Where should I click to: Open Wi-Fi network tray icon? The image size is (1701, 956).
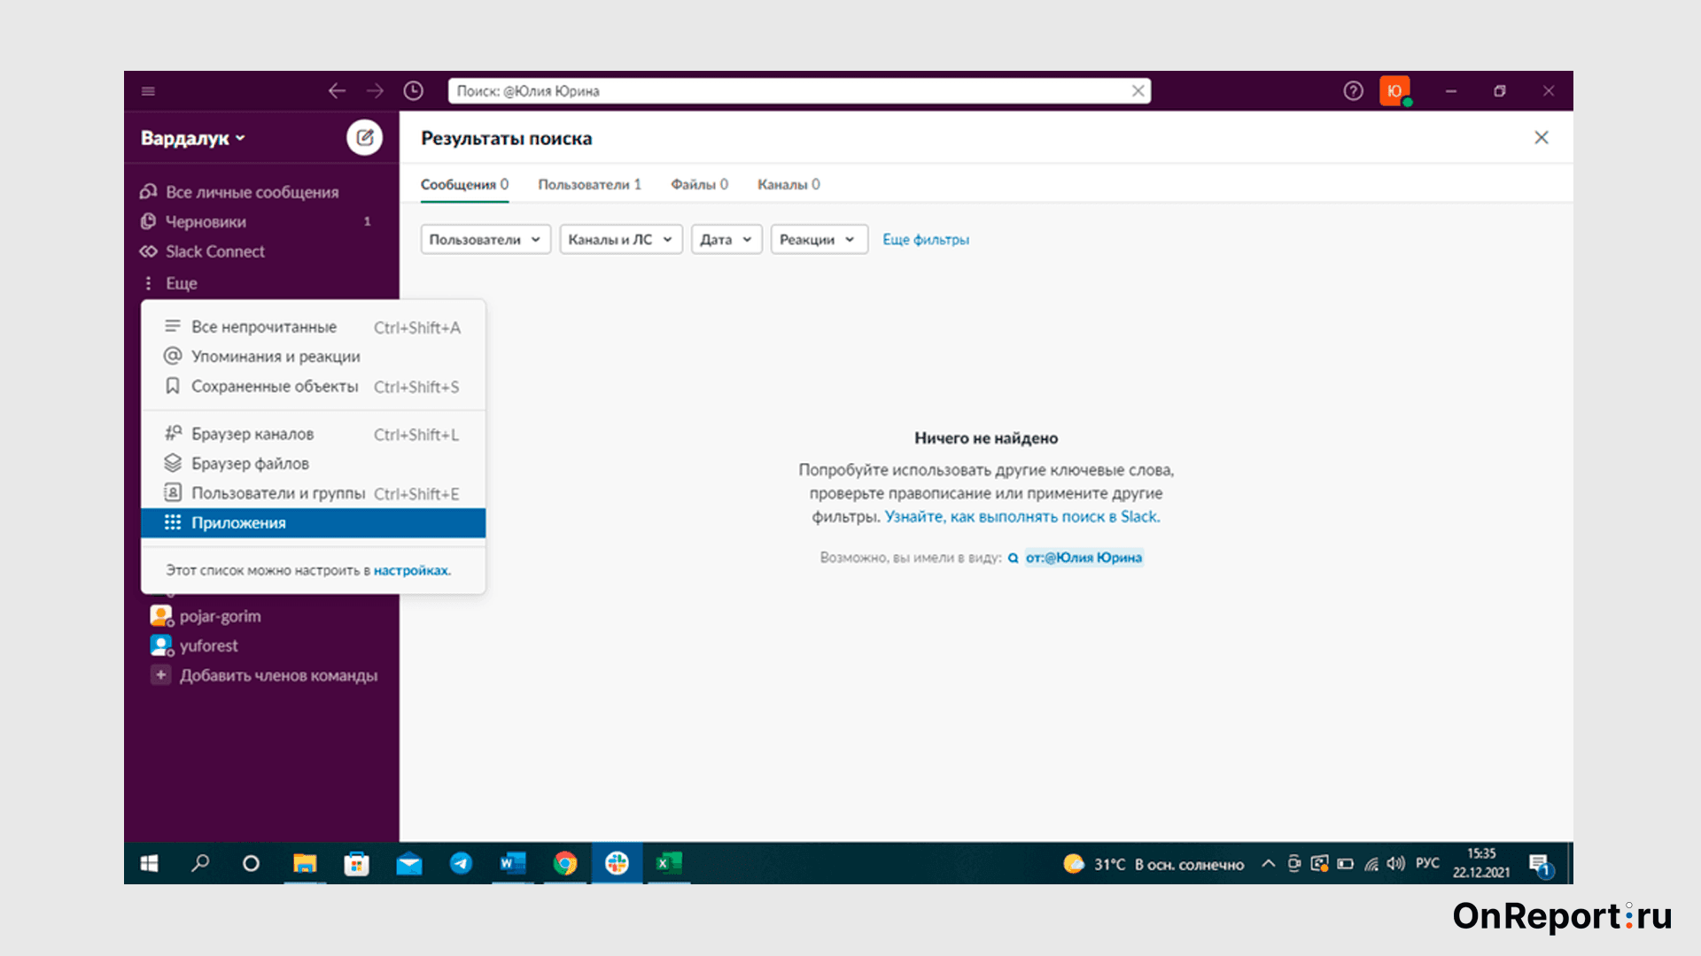[x=1371, y=864]
